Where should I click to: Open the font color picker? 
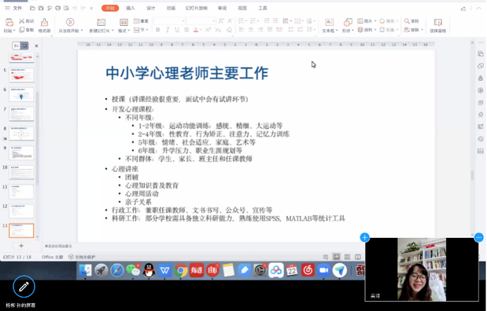[x=197, y=31]
